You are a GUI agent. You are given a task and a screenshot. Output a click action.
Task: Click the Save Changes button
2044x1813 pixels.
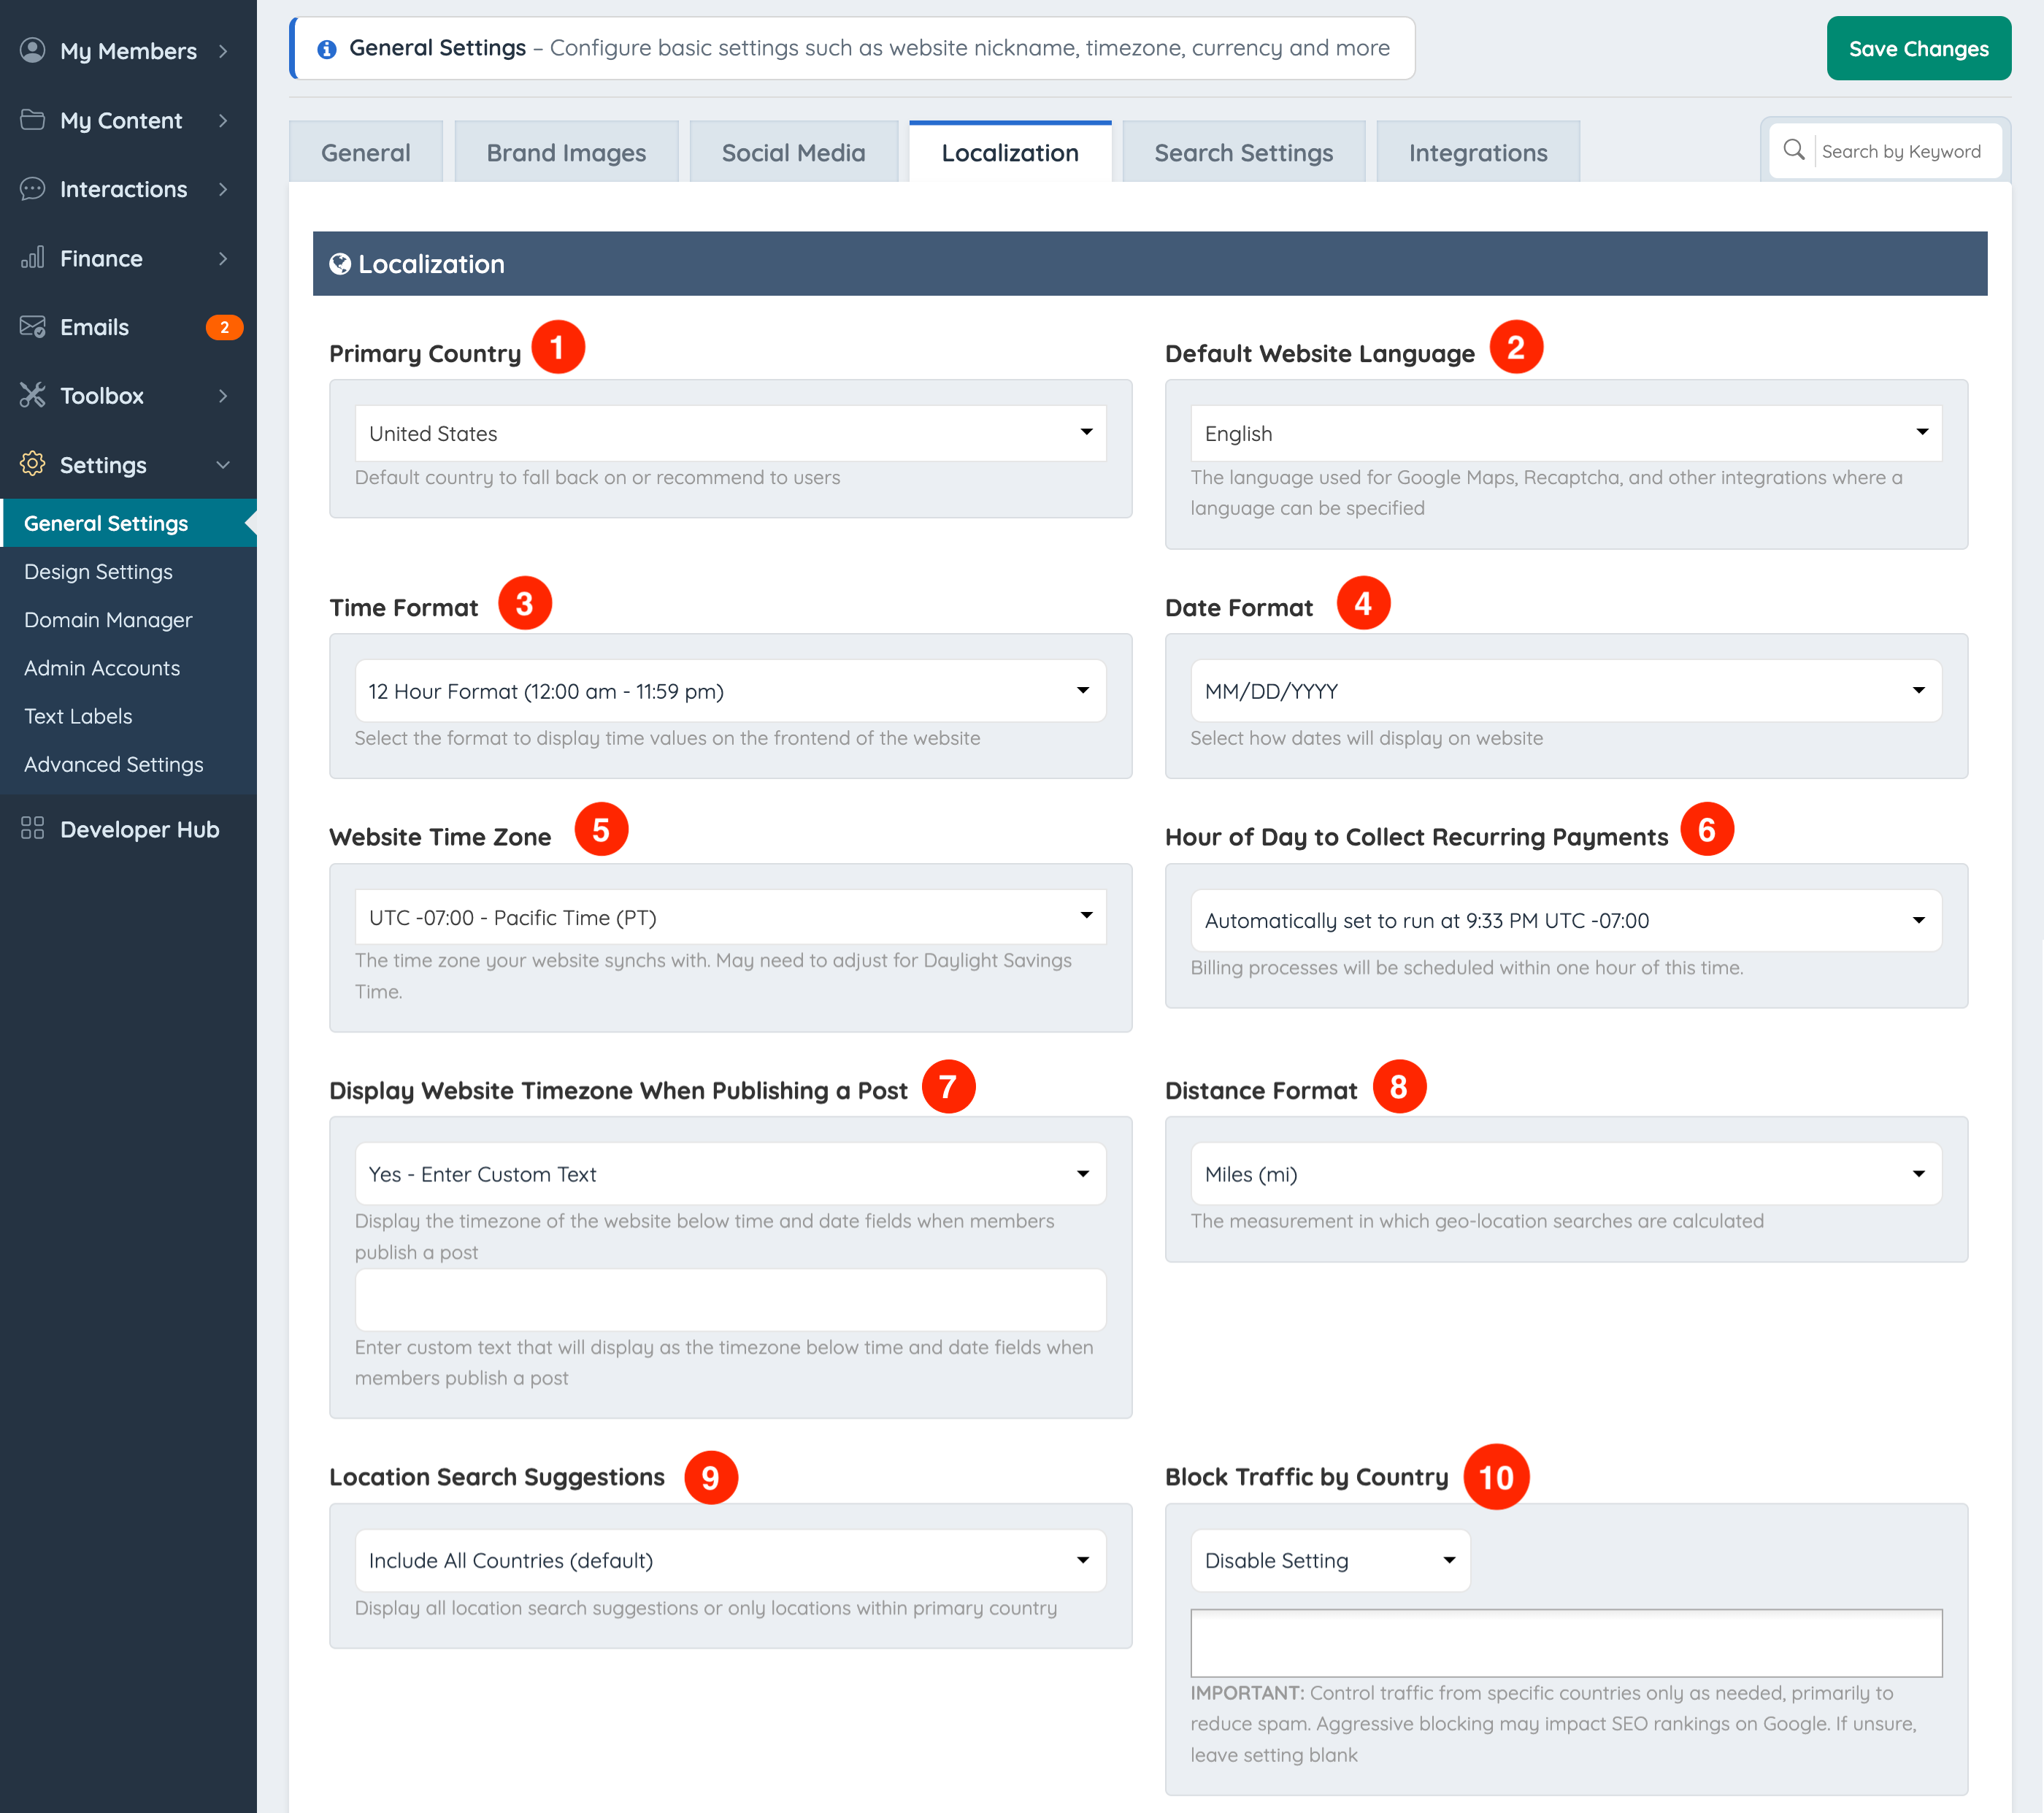click(x=1917, y=49)
